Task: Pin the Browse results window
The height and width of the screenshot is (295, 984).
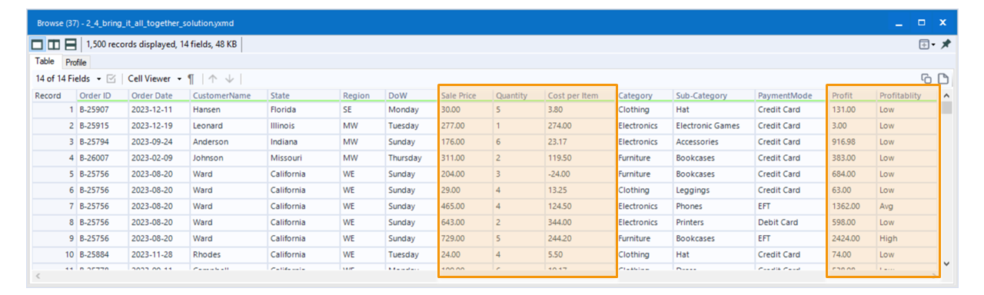Action: 946,45
